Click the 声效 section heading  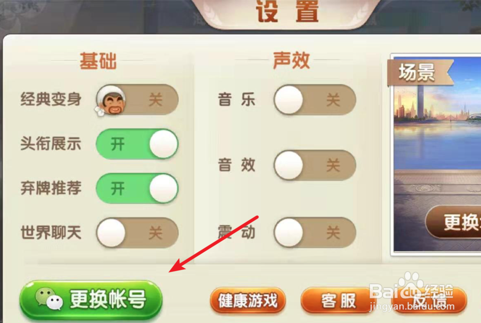coord(291,60)
